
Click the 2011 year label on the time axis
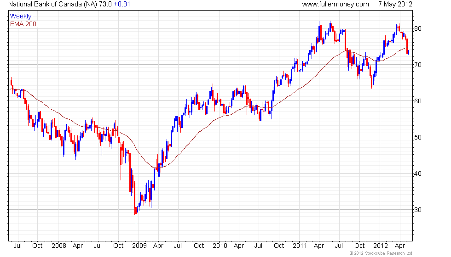(300, 246)
